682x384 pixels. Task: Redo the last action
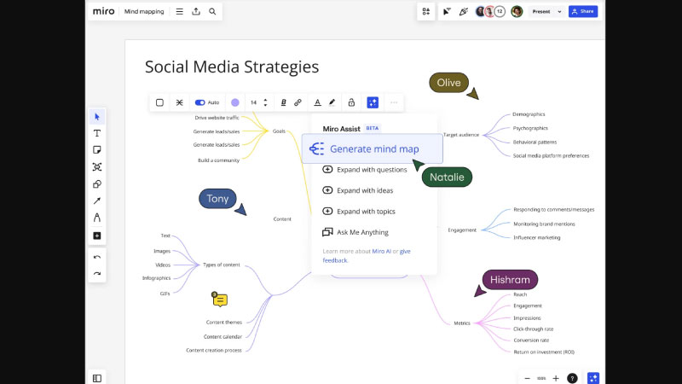97,273
